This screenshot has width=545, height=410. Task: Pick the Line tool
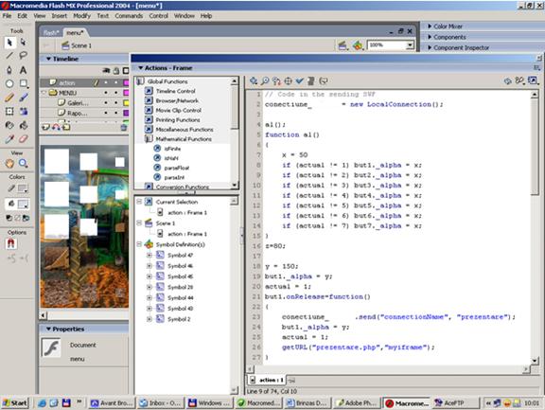pyautogui.click(x=9, y=56)
